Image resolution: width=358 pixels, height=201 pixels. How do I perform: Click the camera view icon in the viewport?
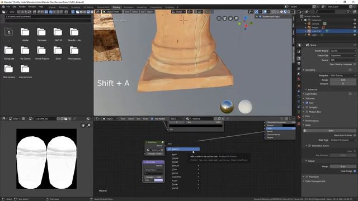point(225,18)
